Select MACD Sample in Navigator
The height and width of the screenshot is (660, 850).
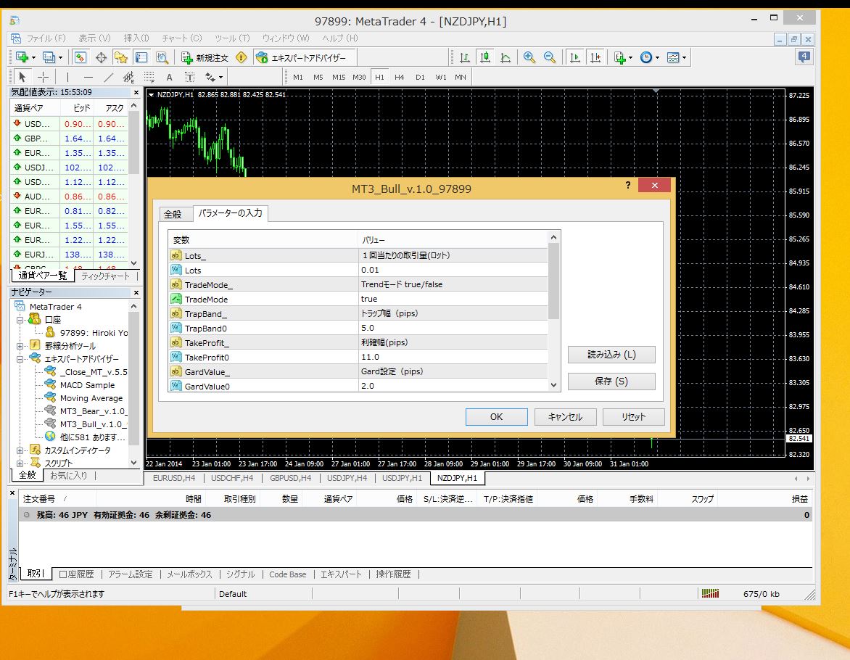(87, 385)
